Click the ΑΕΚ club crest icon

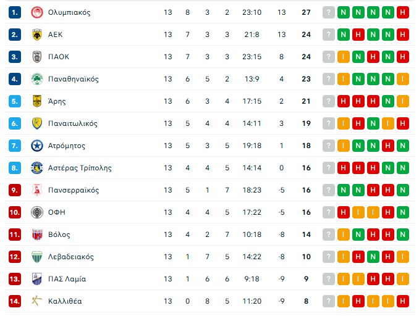(36, 35)
